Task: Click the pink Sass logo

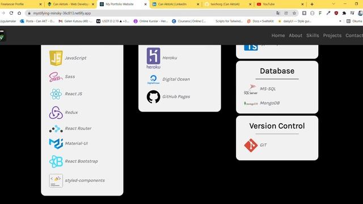Action: pos(56,77)
